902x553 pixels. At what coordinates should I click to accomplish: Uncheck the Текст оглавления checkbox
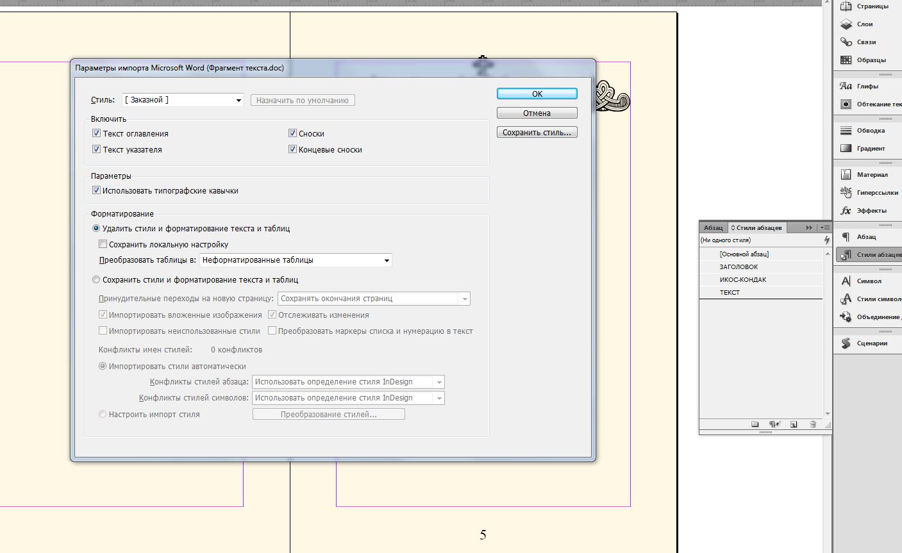pos(96,133)
